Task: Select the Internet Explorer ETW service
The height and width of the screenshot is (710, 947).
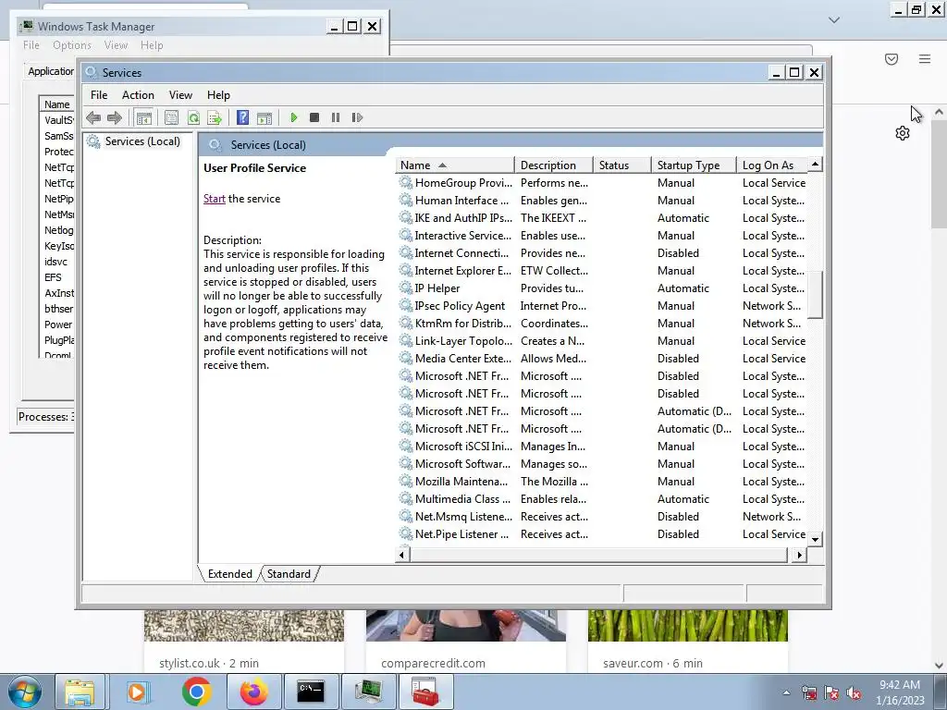Action: click(x=601, y=271)
